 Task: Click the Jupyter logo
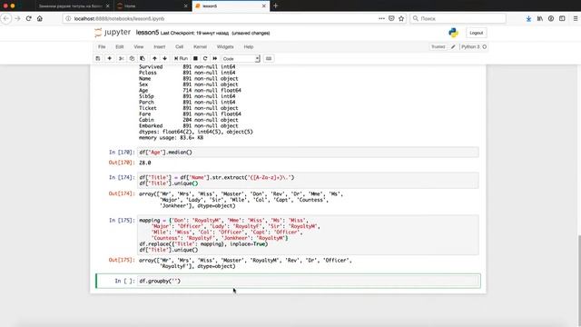point(113,33)
